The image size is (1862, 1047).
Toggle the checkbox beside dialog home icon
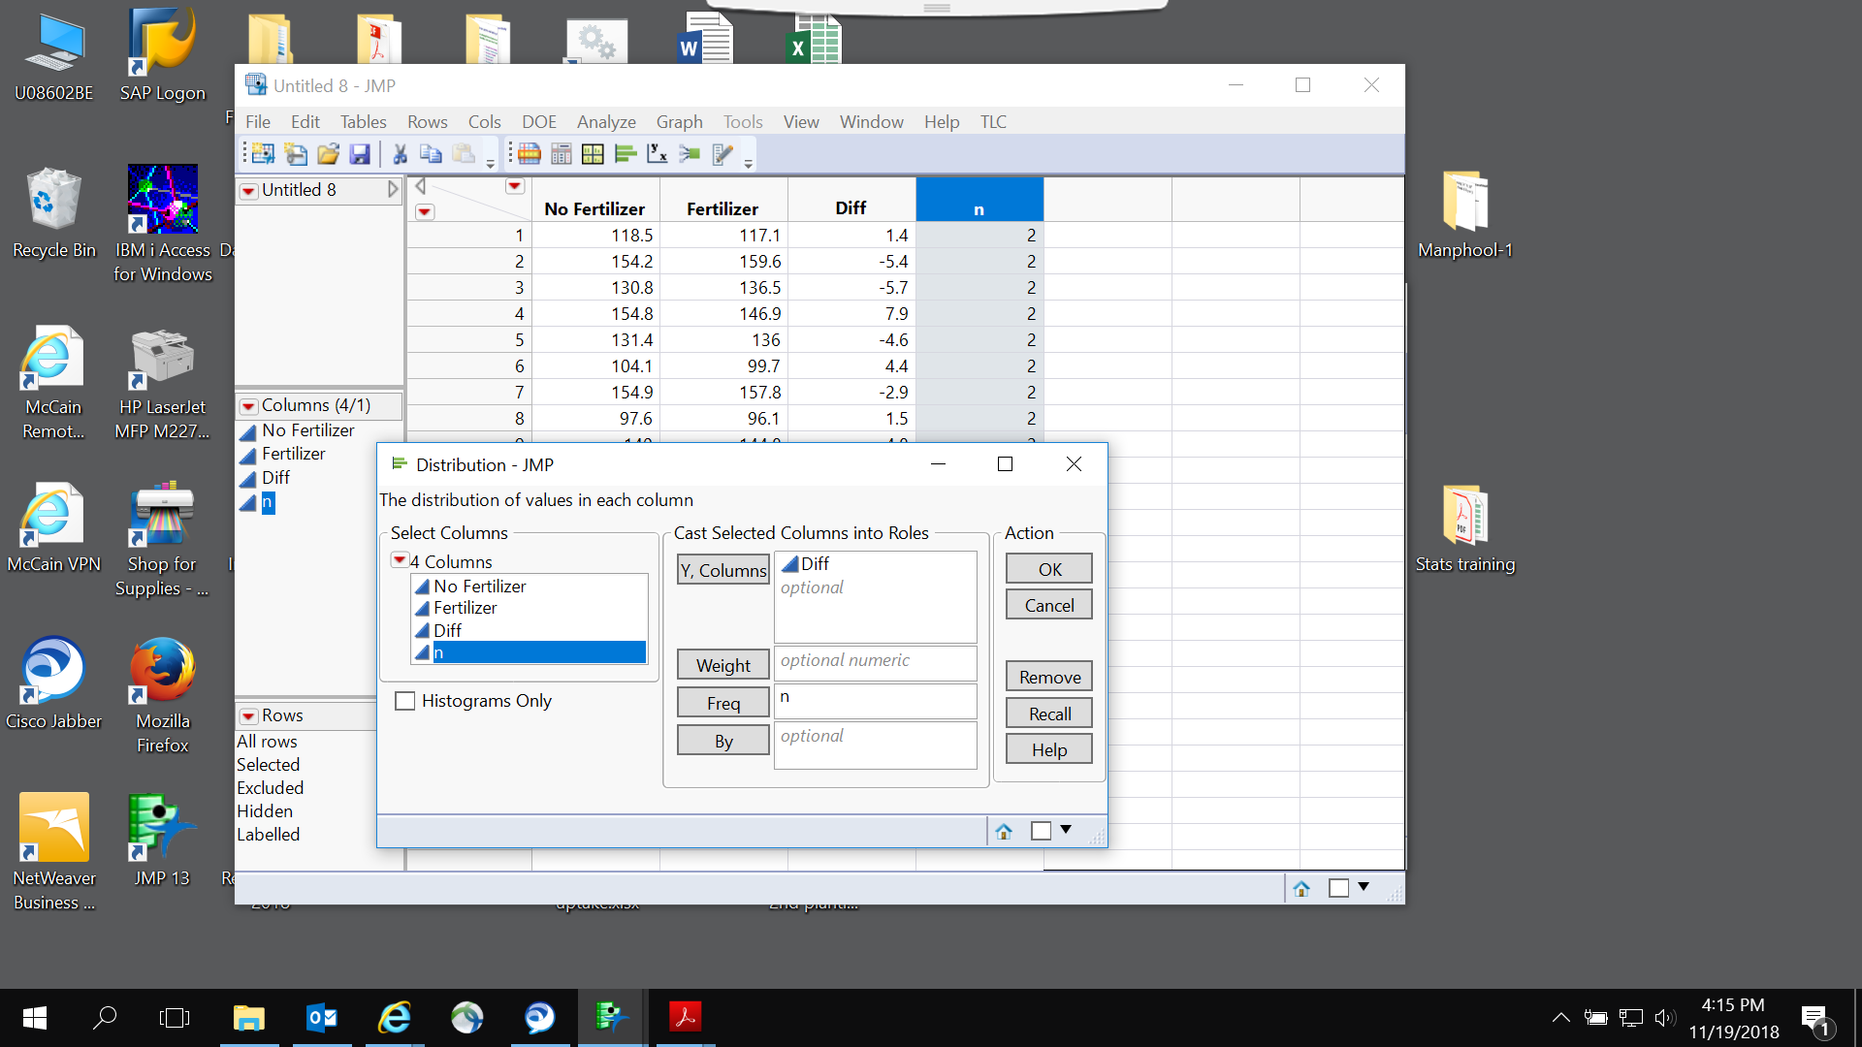1041,831
